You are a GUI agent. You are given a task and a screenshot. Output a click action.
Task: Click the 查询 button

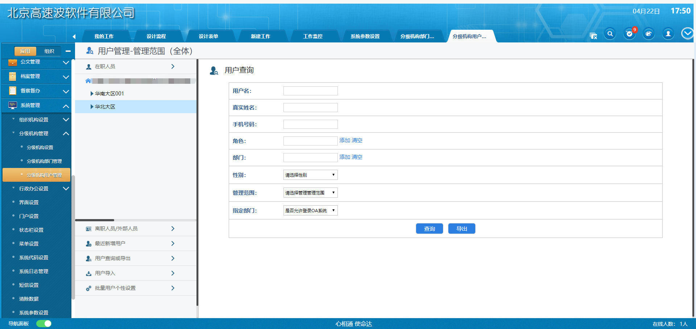(429, 229)
